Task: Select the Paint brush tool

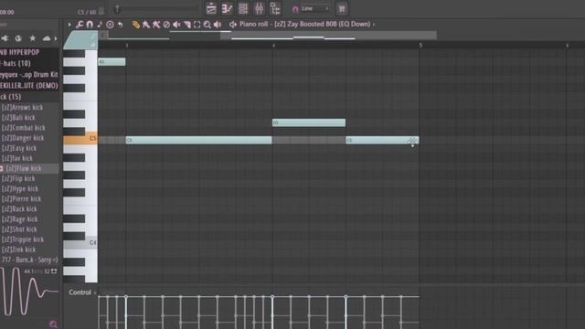Action: (146, 25)
